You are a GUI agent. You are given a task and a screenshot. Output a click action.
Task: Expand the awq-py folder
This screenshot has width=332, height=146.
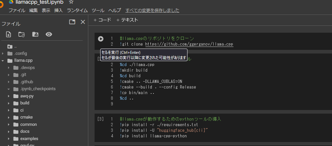click(9, 96)
